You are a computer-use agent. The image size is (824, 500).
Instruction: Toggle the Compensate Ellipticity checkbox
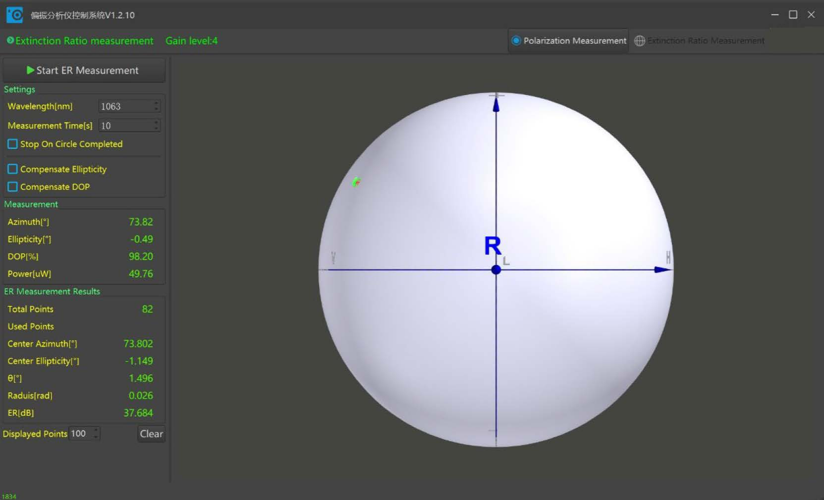[13, 169]
